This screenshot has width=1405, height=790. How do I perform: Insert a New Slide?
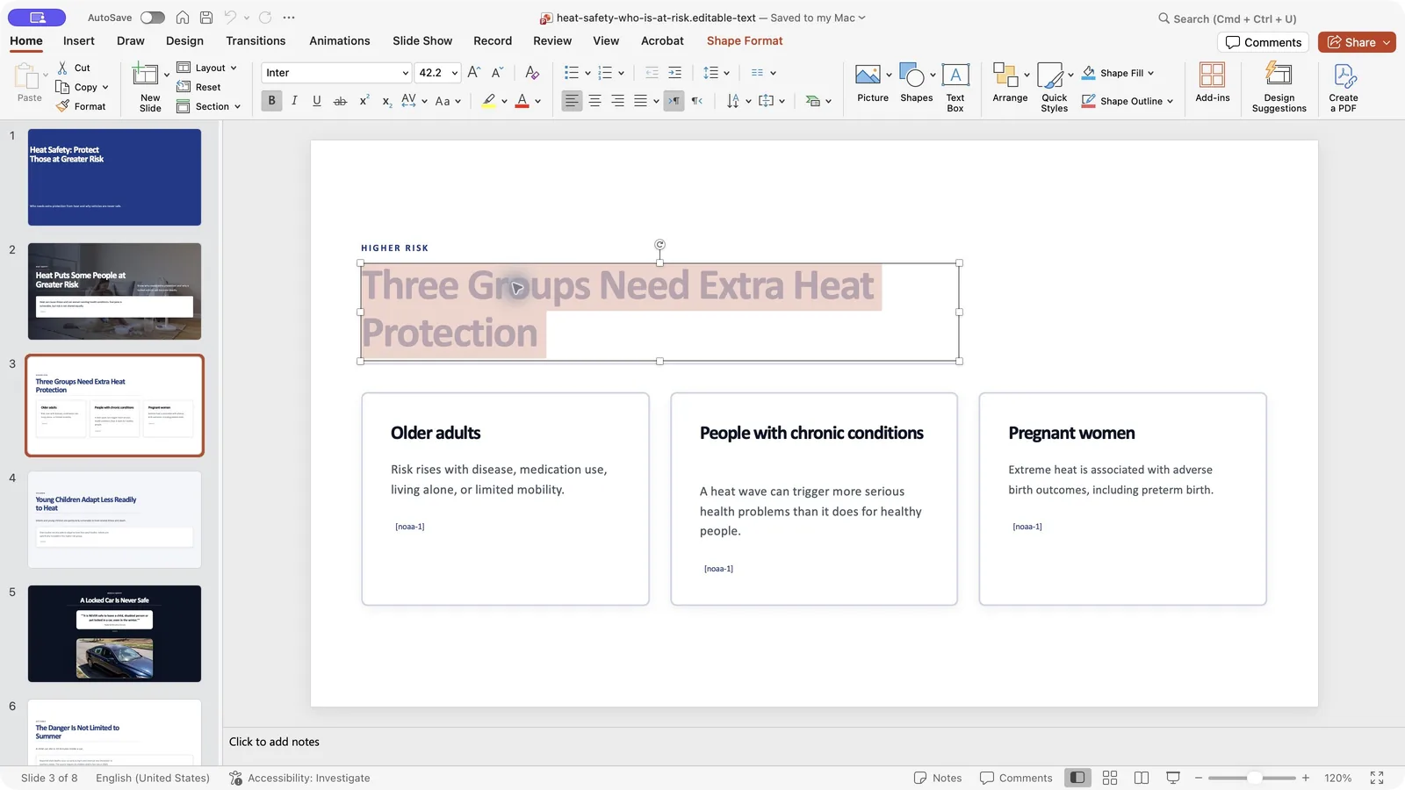point(150,87)
